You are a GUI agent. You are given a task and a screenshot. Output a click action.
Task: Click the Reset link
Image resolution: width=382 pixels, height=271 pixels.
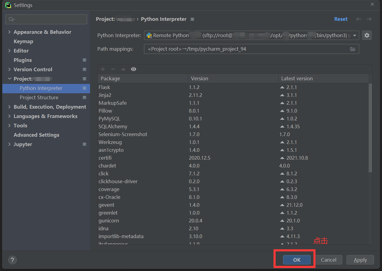pos(341,19)
